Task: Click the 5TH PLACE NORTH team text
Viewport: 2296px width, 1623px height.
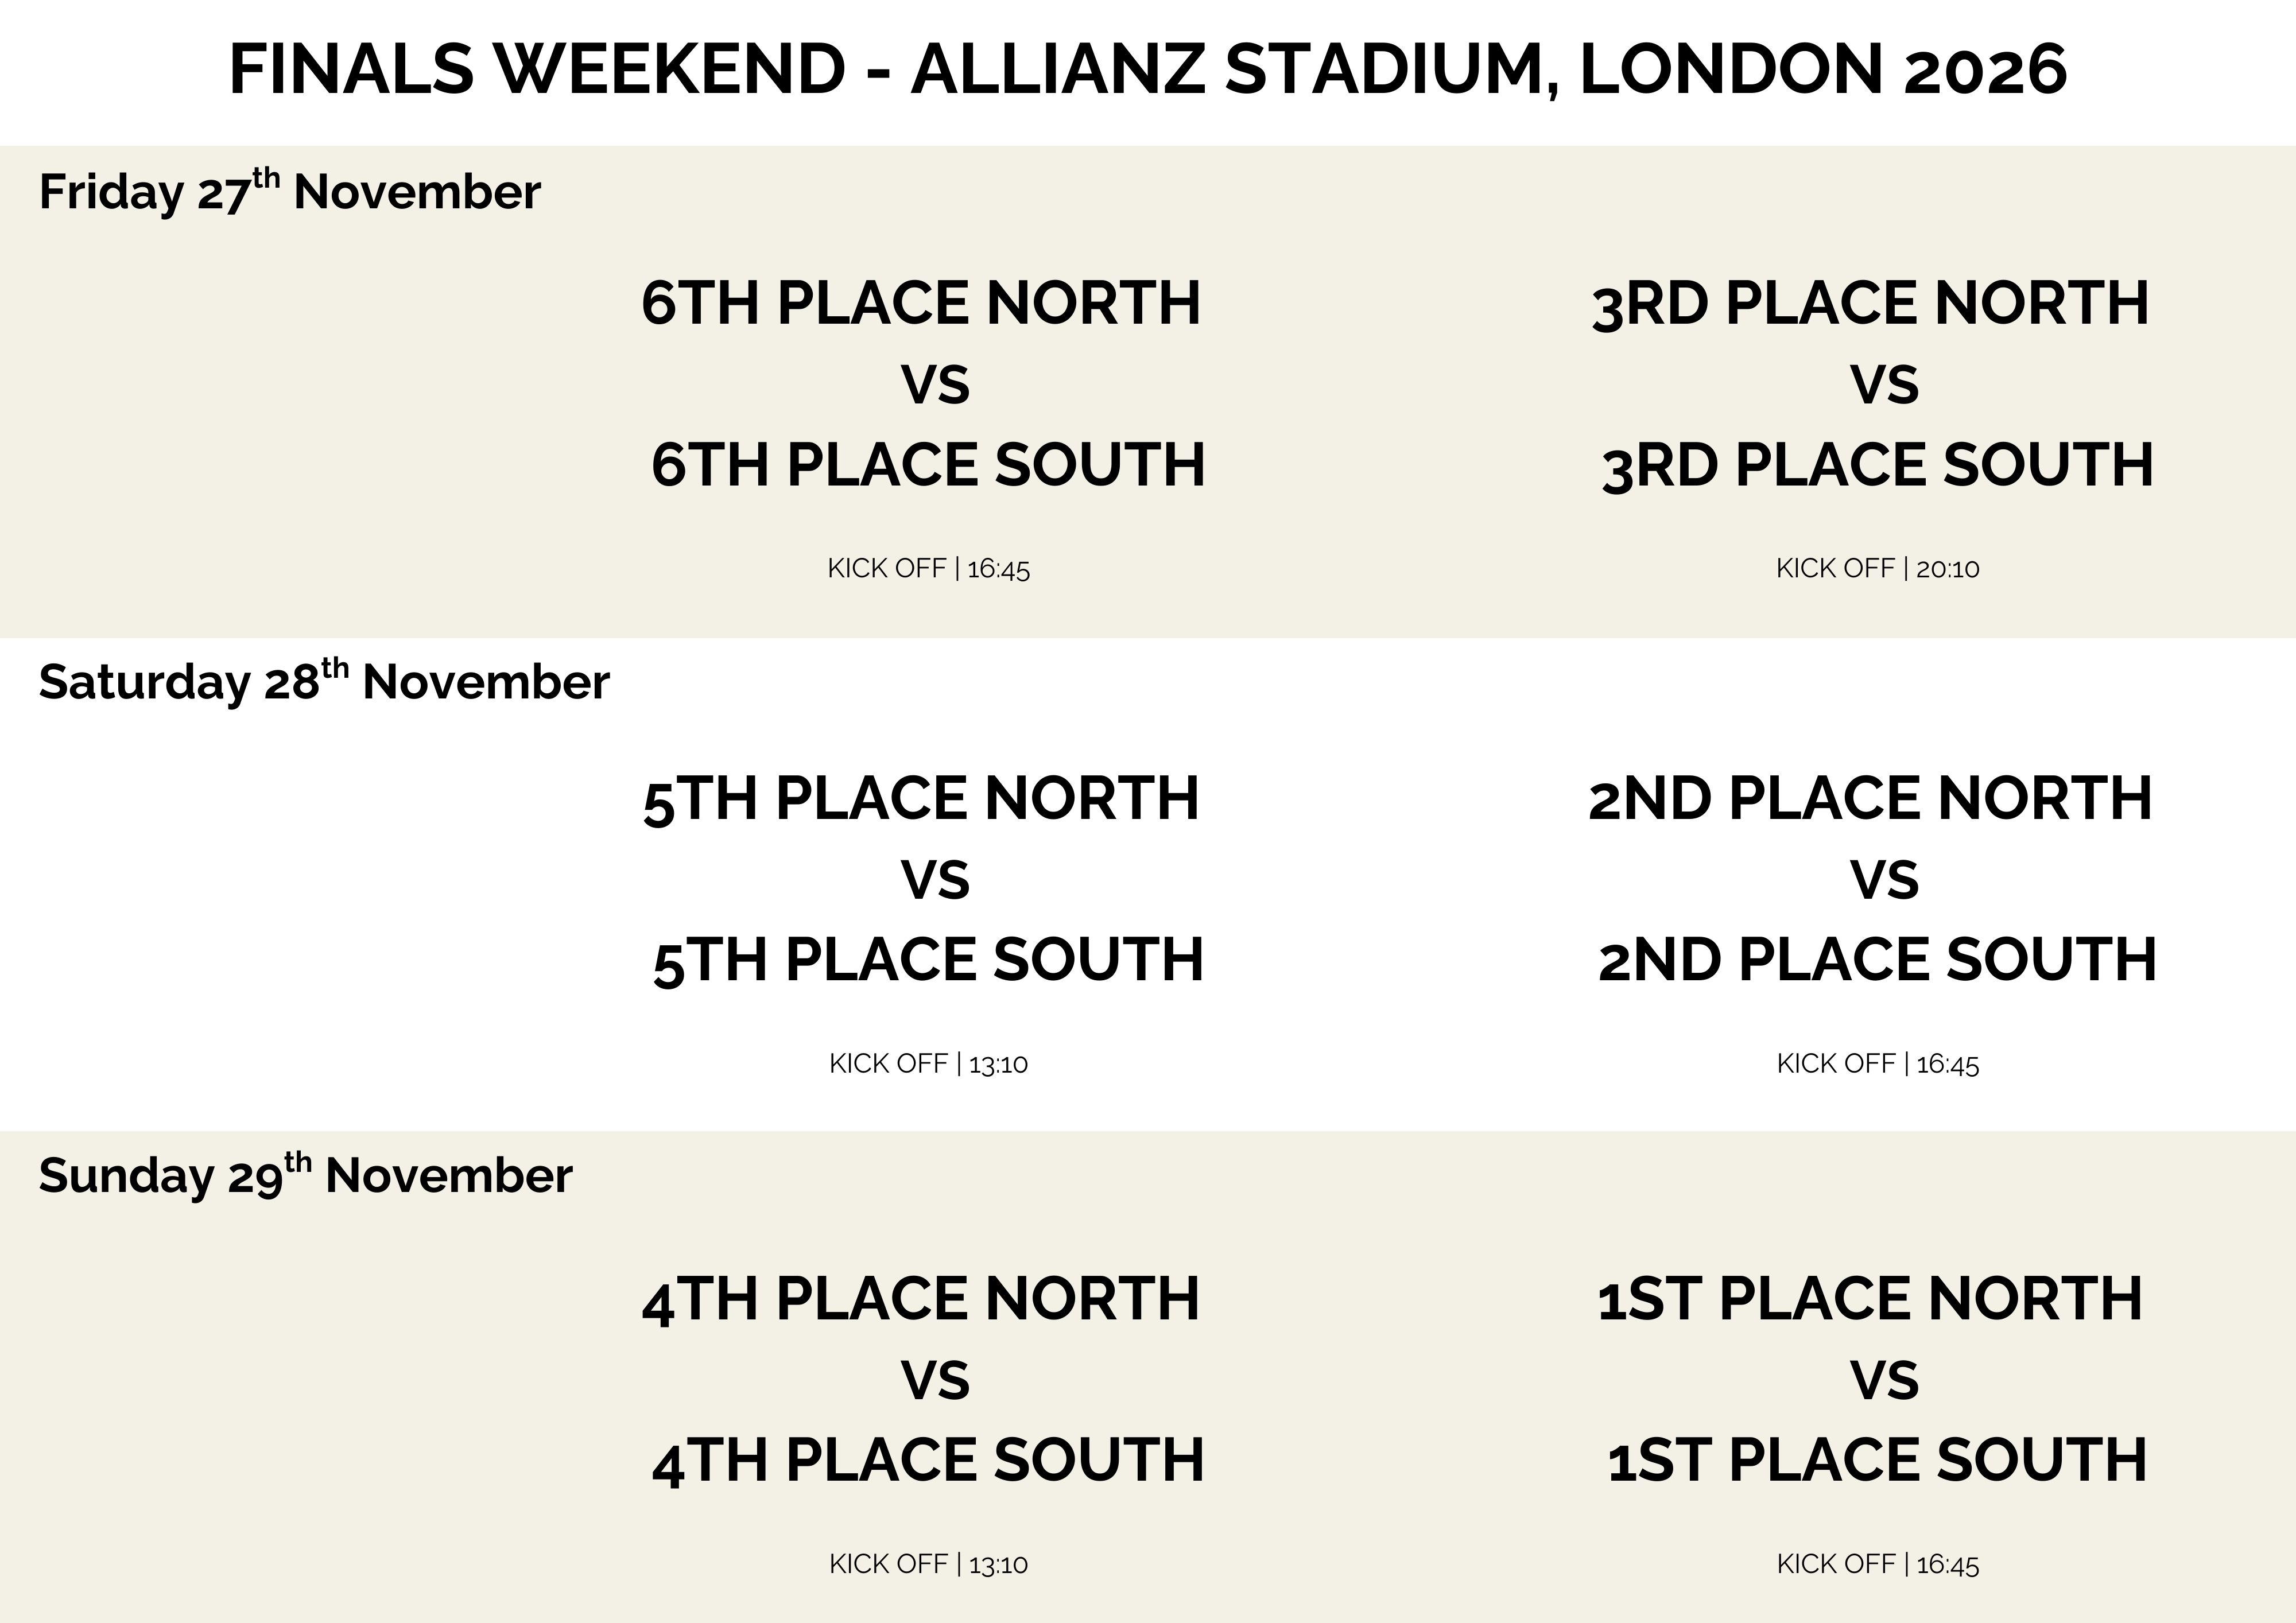Action: (921, 798)
